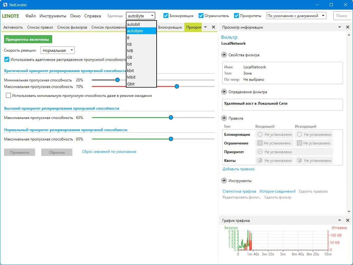The width and height of the screenshot is (353, 265).
Task: Click incoming Квоты rule icon
Action: (260, 160)
